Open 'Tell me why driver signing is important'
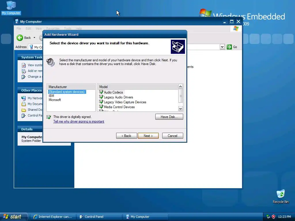The height and width of the screenshot is (221, 295). pos(79,121)
